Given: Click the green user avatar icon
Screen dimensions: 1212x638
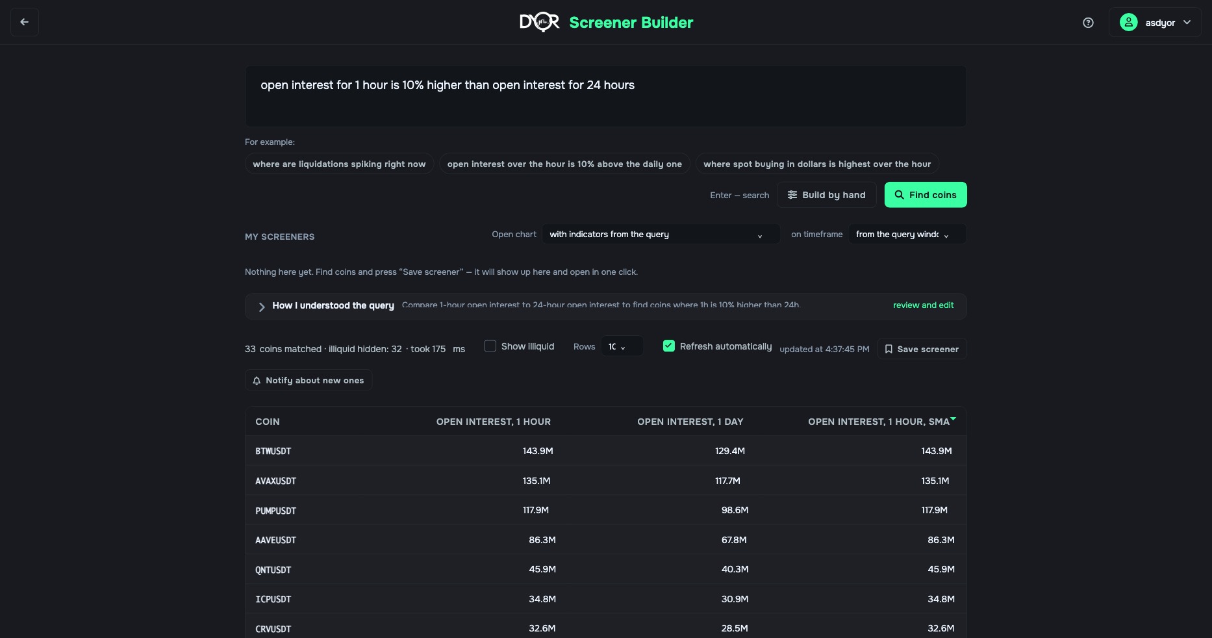Looking at the screenshot, I should [x=1129, y=23].
